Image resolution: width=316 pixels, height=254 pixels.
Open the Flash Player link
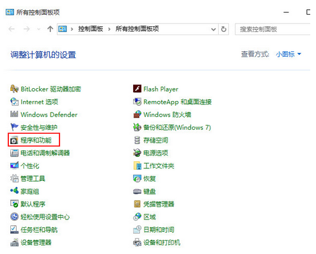click(161, 89)
